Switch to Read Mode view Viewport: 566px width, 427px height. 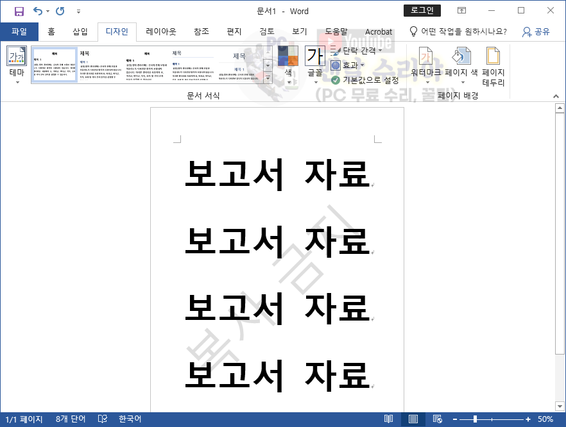[x=388, y=419]
